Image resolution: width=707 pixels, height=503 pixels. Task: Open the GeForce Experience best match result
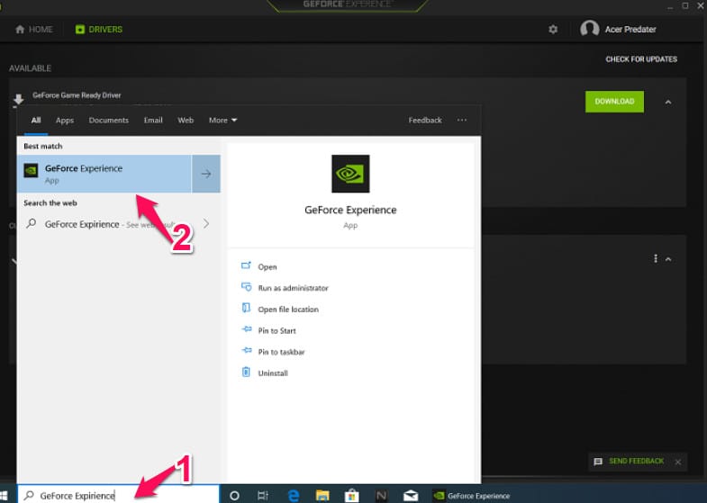[x=104, y=174]
